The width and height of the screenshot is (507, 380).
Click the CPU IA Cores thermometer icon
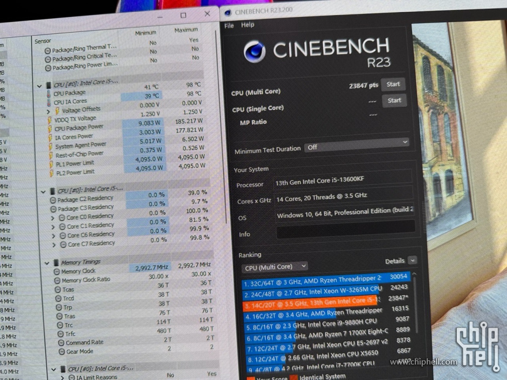point(49,103)
